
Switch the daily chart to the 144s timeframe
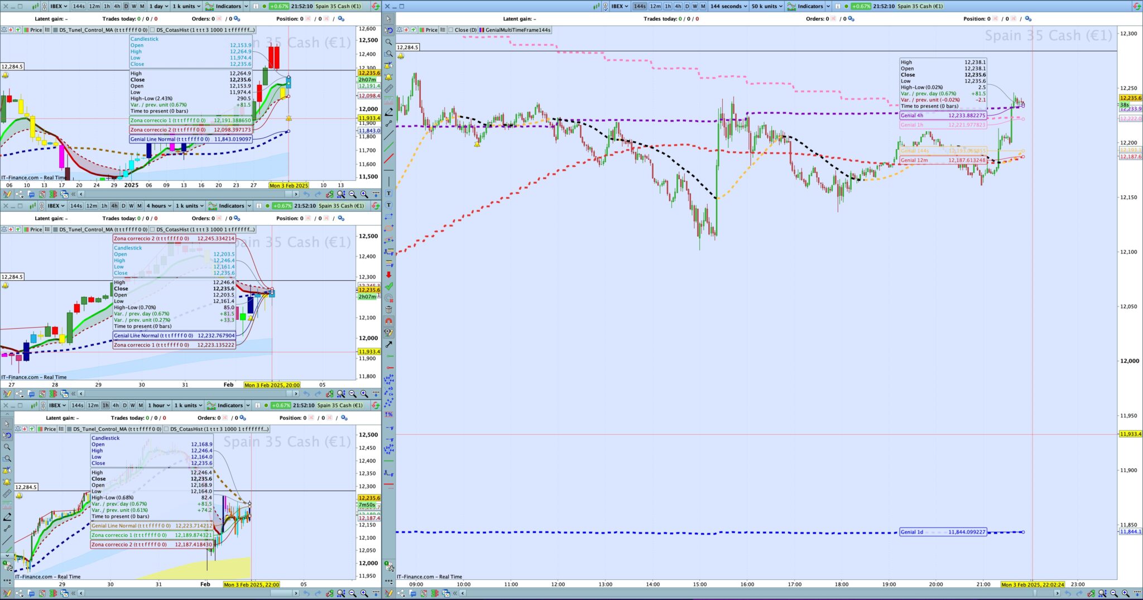(79, 6)
